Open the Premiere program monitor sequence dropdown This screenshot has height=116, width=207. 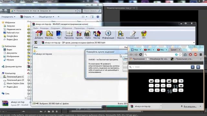(134, 8)
